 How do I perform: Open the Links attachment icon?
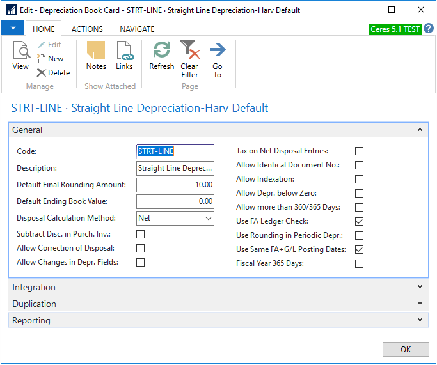pyautogui.click(x=124, y=55)
